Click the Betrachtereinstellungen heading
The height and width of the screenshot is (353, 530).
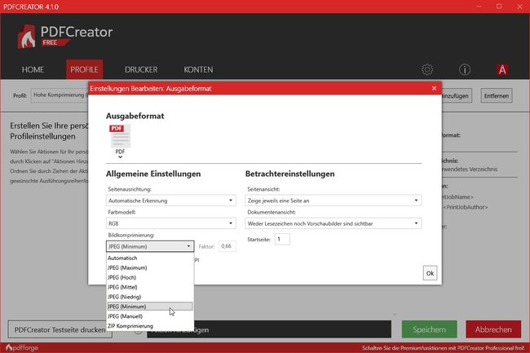[x=290, y=174]
